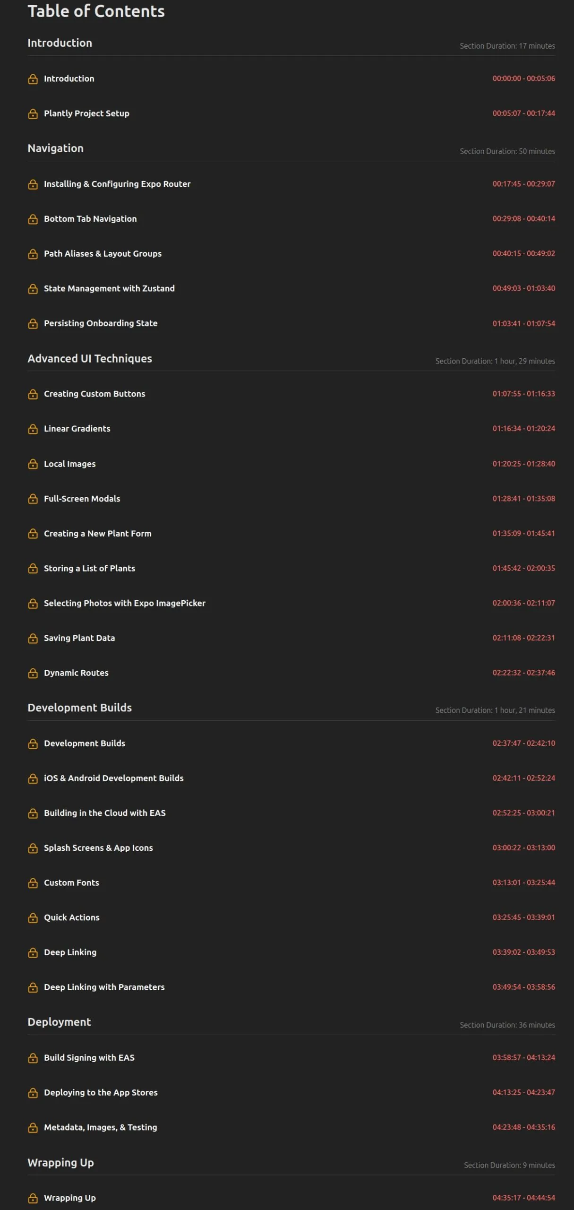Click lock icon beside Dynamic Routes

33,674
